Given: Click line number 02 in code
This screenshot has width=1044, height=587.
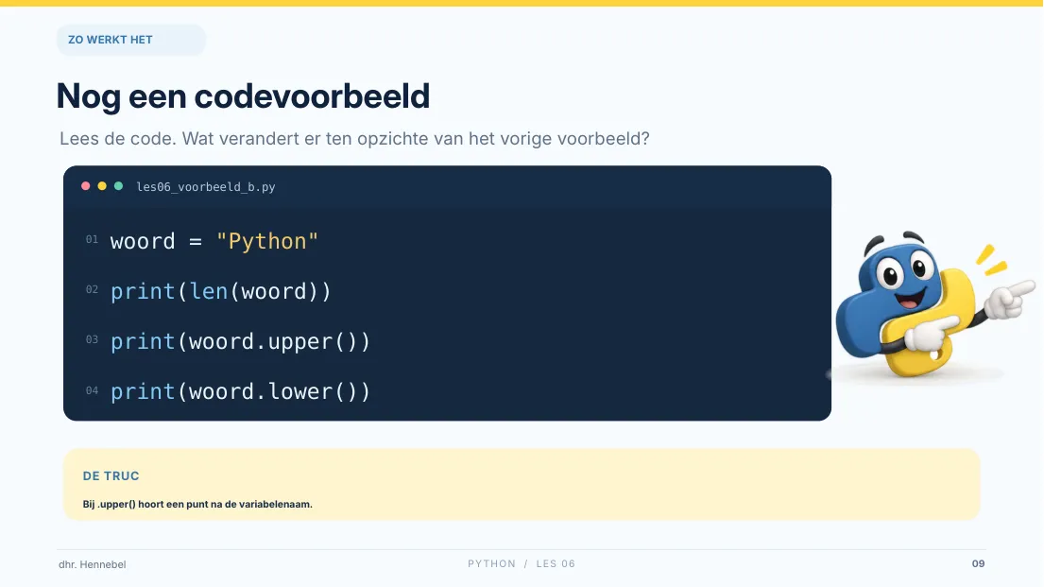Looking at the screenshot, I should click(x=92, y=289).
